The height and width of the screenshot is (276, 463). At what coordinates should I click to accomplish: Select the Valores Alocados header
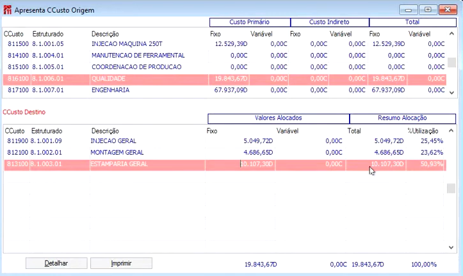279,118
